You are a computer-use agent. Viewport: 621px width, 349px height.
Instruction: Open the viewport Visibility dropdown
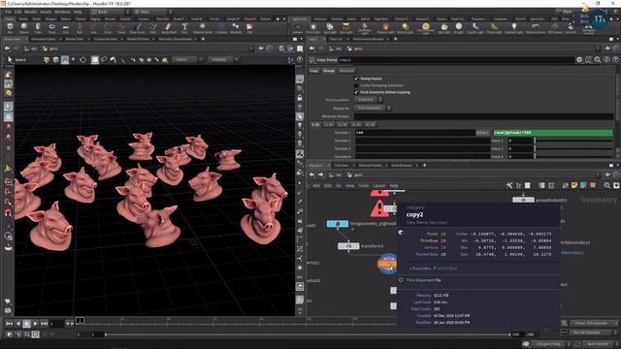tap(224, 59)
